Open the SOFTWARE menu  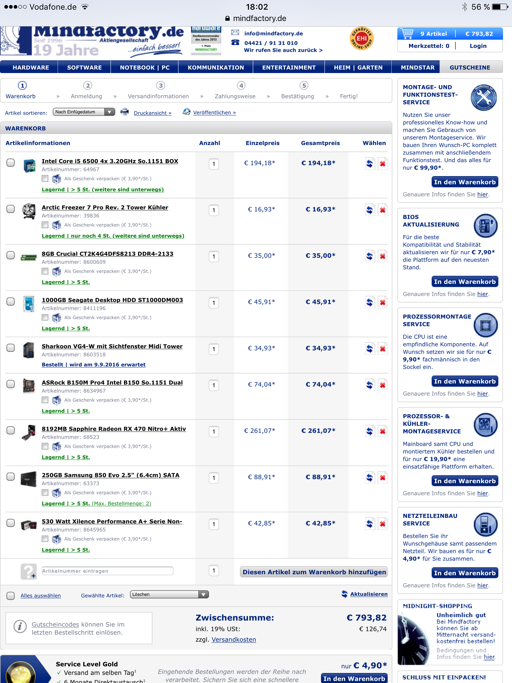tap(84, 67)
